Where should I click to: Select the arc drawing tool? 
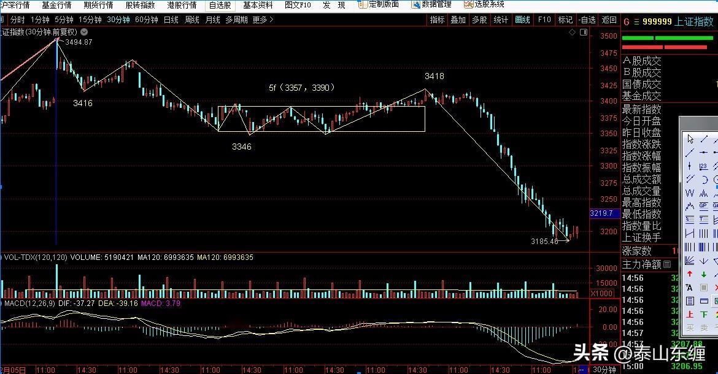coord(704,180)
